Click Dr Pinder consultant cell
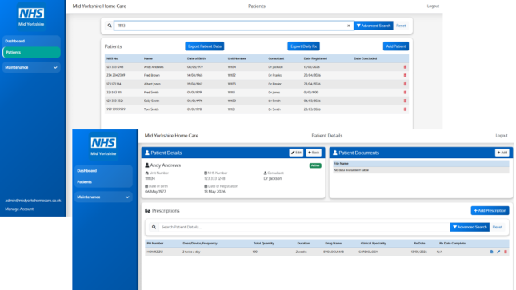Screen dimensions: 516x290 274,84
